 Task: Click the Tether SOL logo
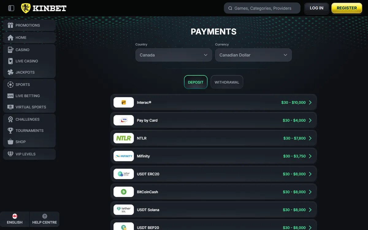[124, 210]
